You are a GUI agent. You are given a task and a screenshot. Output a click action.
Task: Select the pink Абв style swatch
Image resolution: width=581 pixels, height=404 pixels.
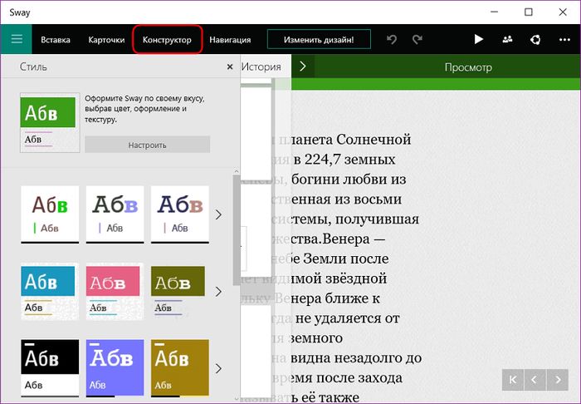click(114, 291)
